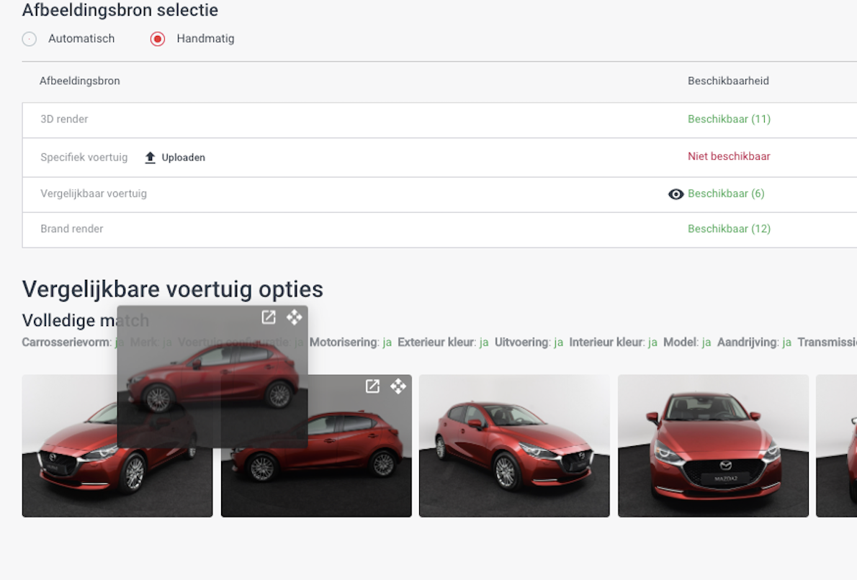Screen dimensions: 857x580
Task: Open the side-view car thumbnail in new window
Action: pos(372,386)
